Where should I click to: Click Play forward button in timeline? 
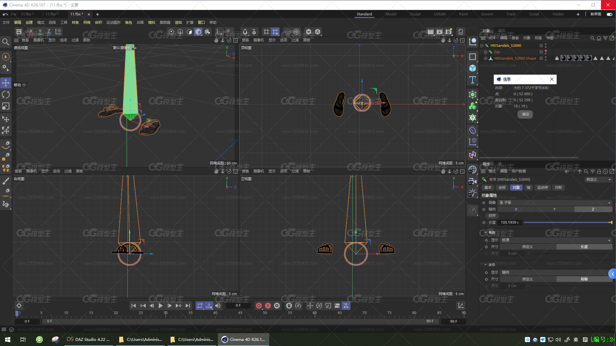pos(160,306)
